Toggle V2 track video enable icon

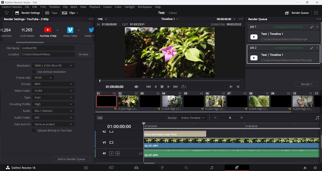[x=111, y=131]
